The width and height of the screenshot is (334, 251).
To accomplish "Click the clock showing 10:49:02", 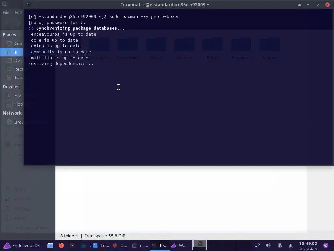I will tap(308, 244).
